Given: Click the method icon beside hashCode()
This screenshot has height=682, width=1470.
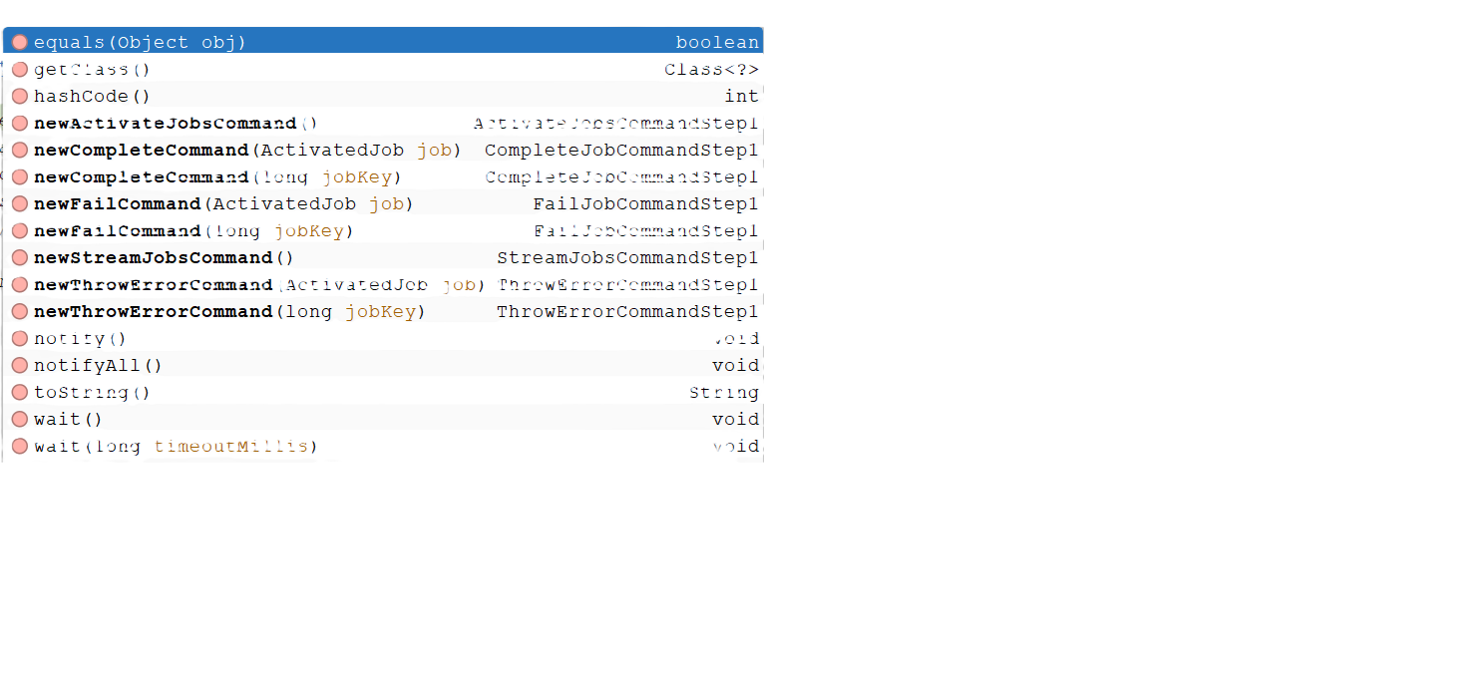Looking at the screenshot, I should click(x=20, y=97).
